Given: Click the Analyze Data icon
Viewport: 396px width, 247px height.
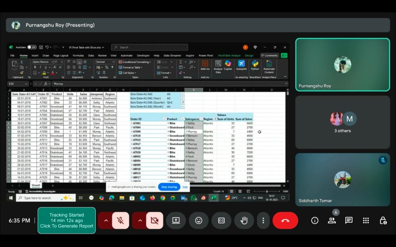Looking at the screenshot, I should 218,66.
